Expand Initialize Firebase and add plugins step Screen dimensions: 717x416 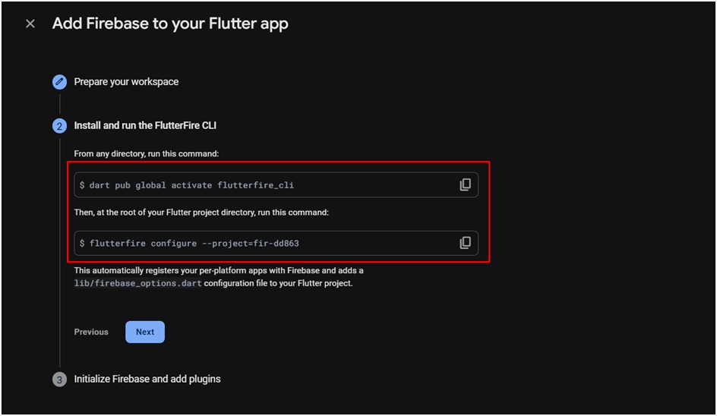tap(147, 379)
